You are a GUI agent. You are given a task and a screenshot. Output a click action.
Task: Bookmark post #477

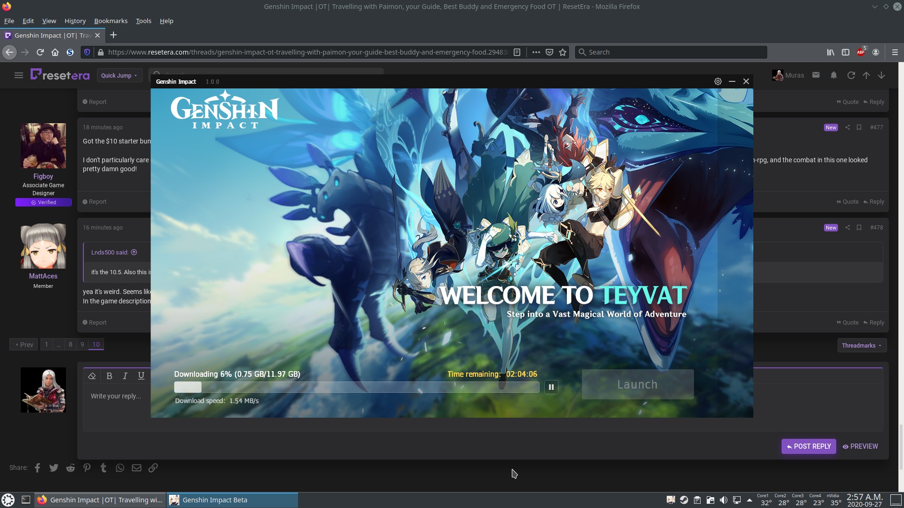coord(859,127)
